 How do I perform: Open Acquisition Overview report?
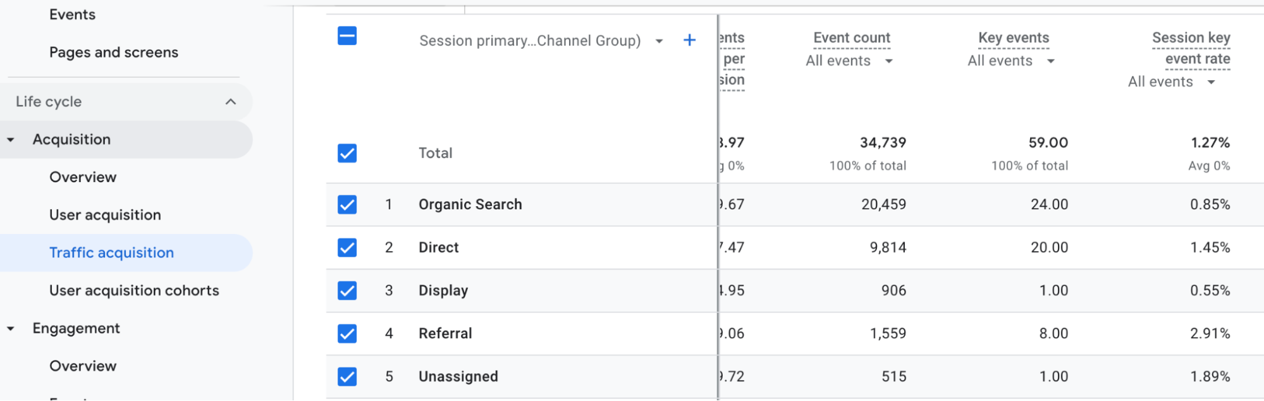click(83, 177)
